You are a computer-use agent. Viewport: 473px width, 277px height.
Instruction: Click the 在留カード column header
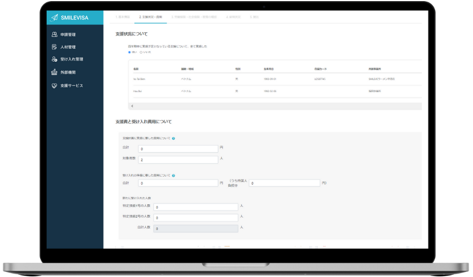point(321,69)
